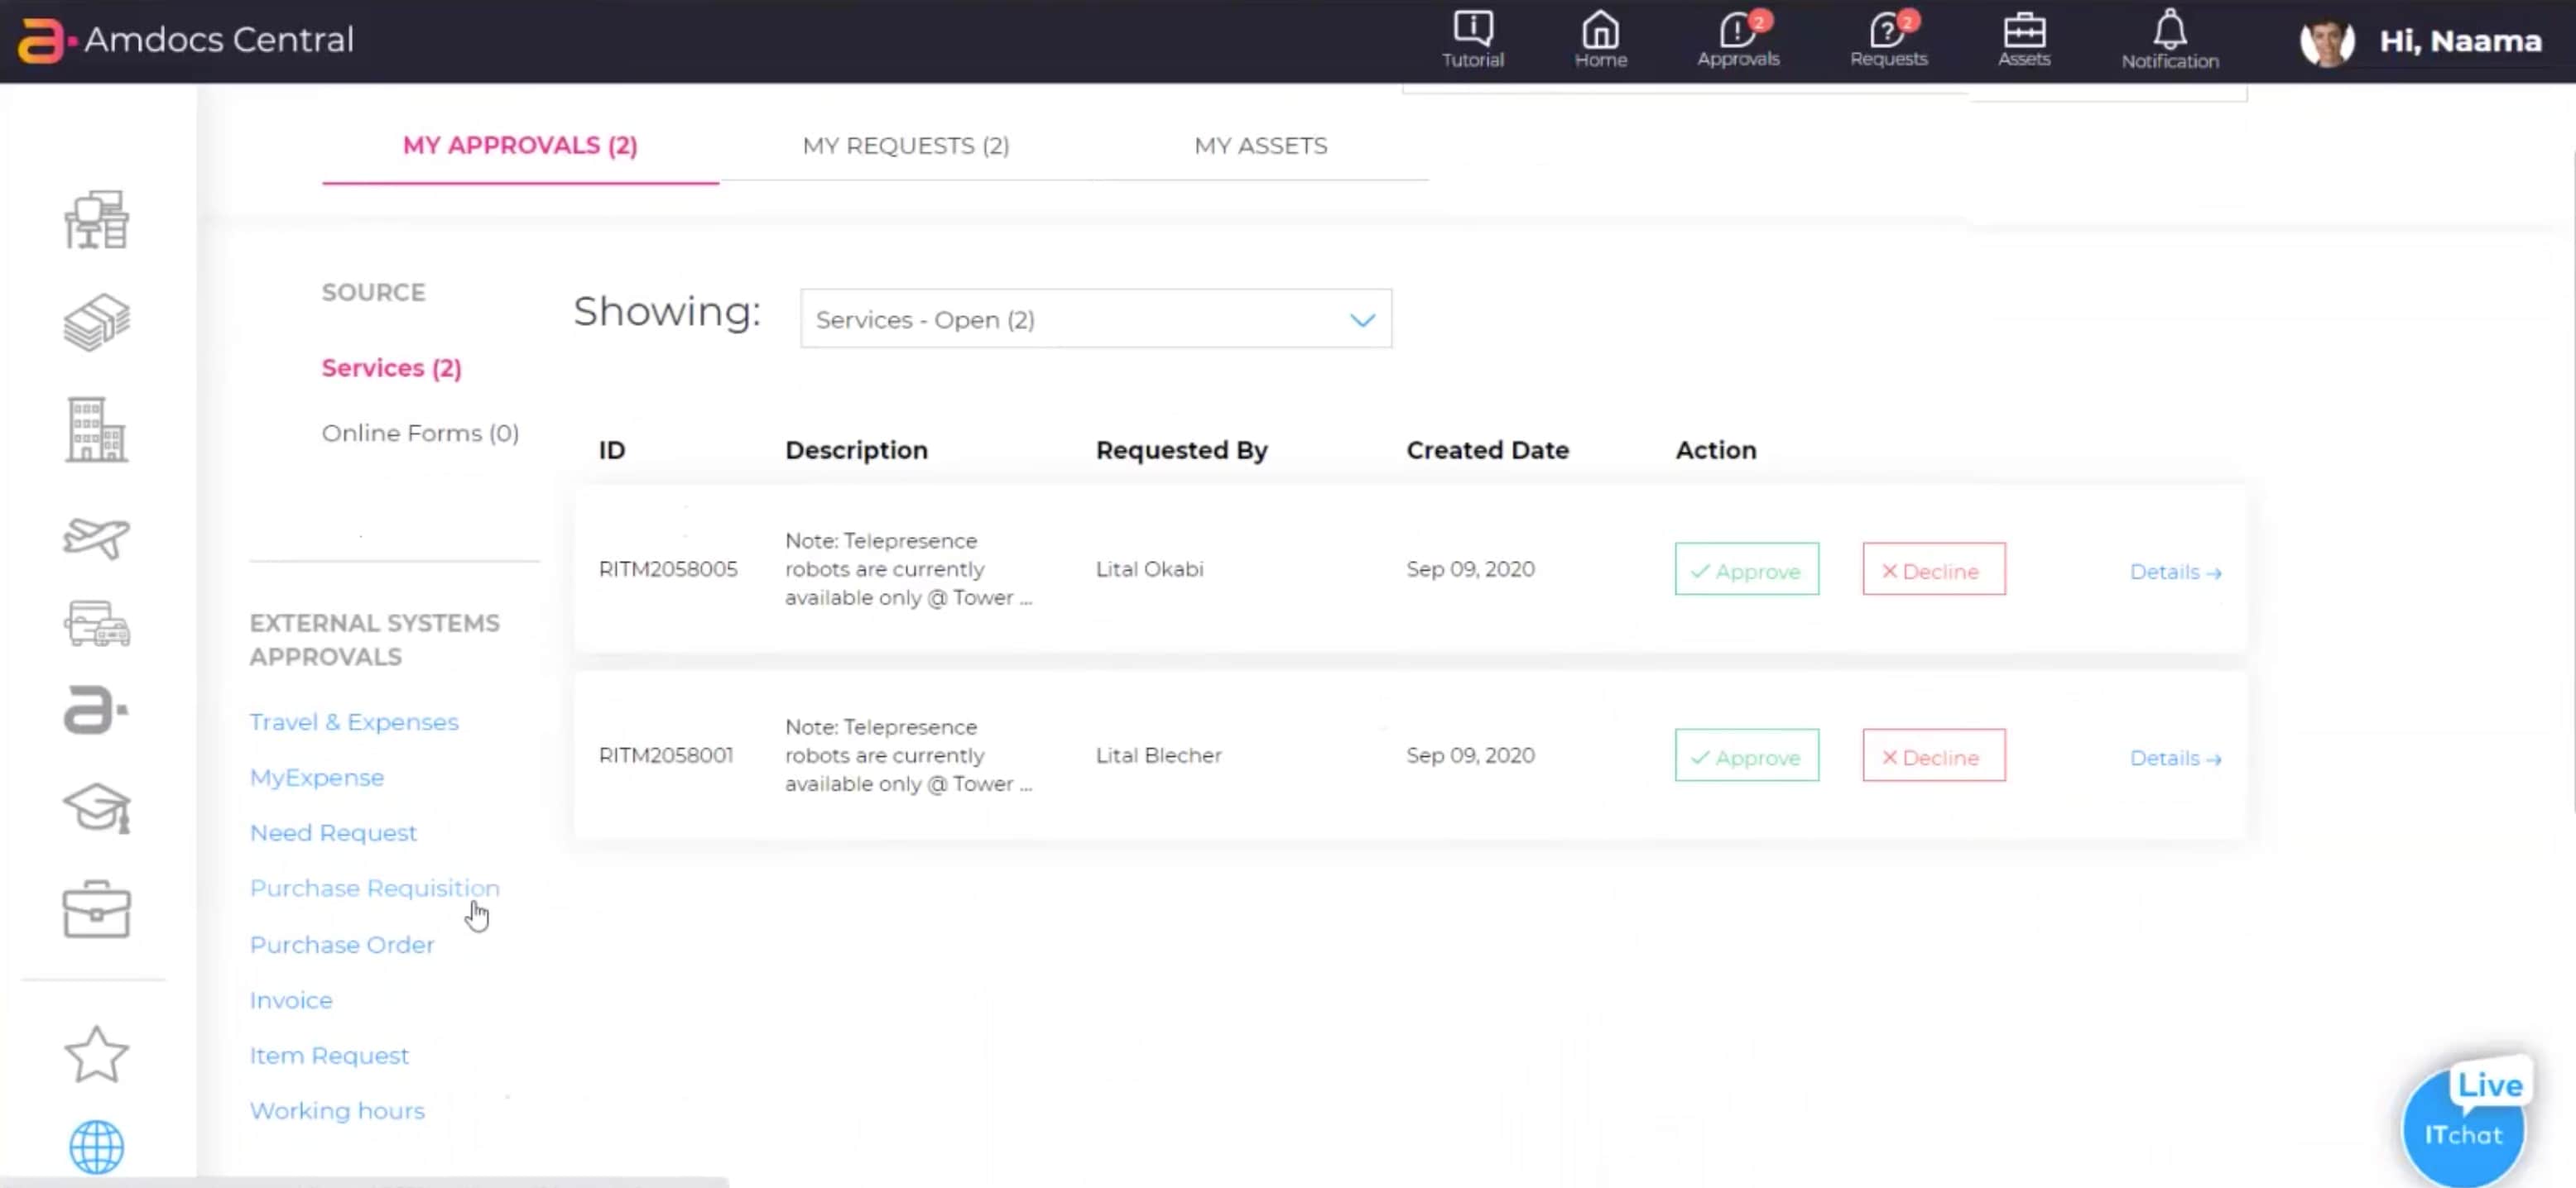The image size is (2576, 1188).
Task: Go to Home via the top bar icon
Action: (x=1599, y=40)
